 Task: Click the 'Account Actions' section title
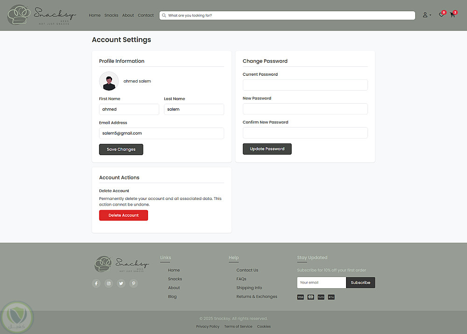(119, 178)
